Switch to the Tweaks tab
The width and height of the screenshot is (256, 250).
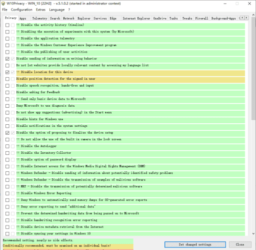pyautogui.click(x=187, y=19)
